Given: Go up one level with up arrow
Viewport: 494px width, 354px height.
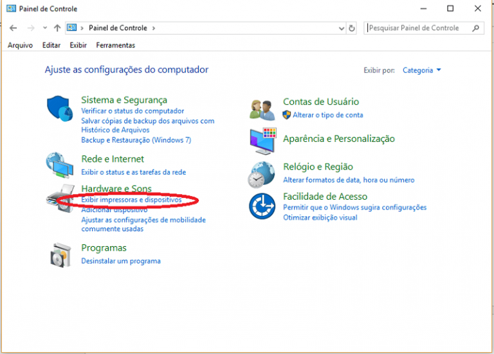Looking at the screenshot, I should [57, 28].
